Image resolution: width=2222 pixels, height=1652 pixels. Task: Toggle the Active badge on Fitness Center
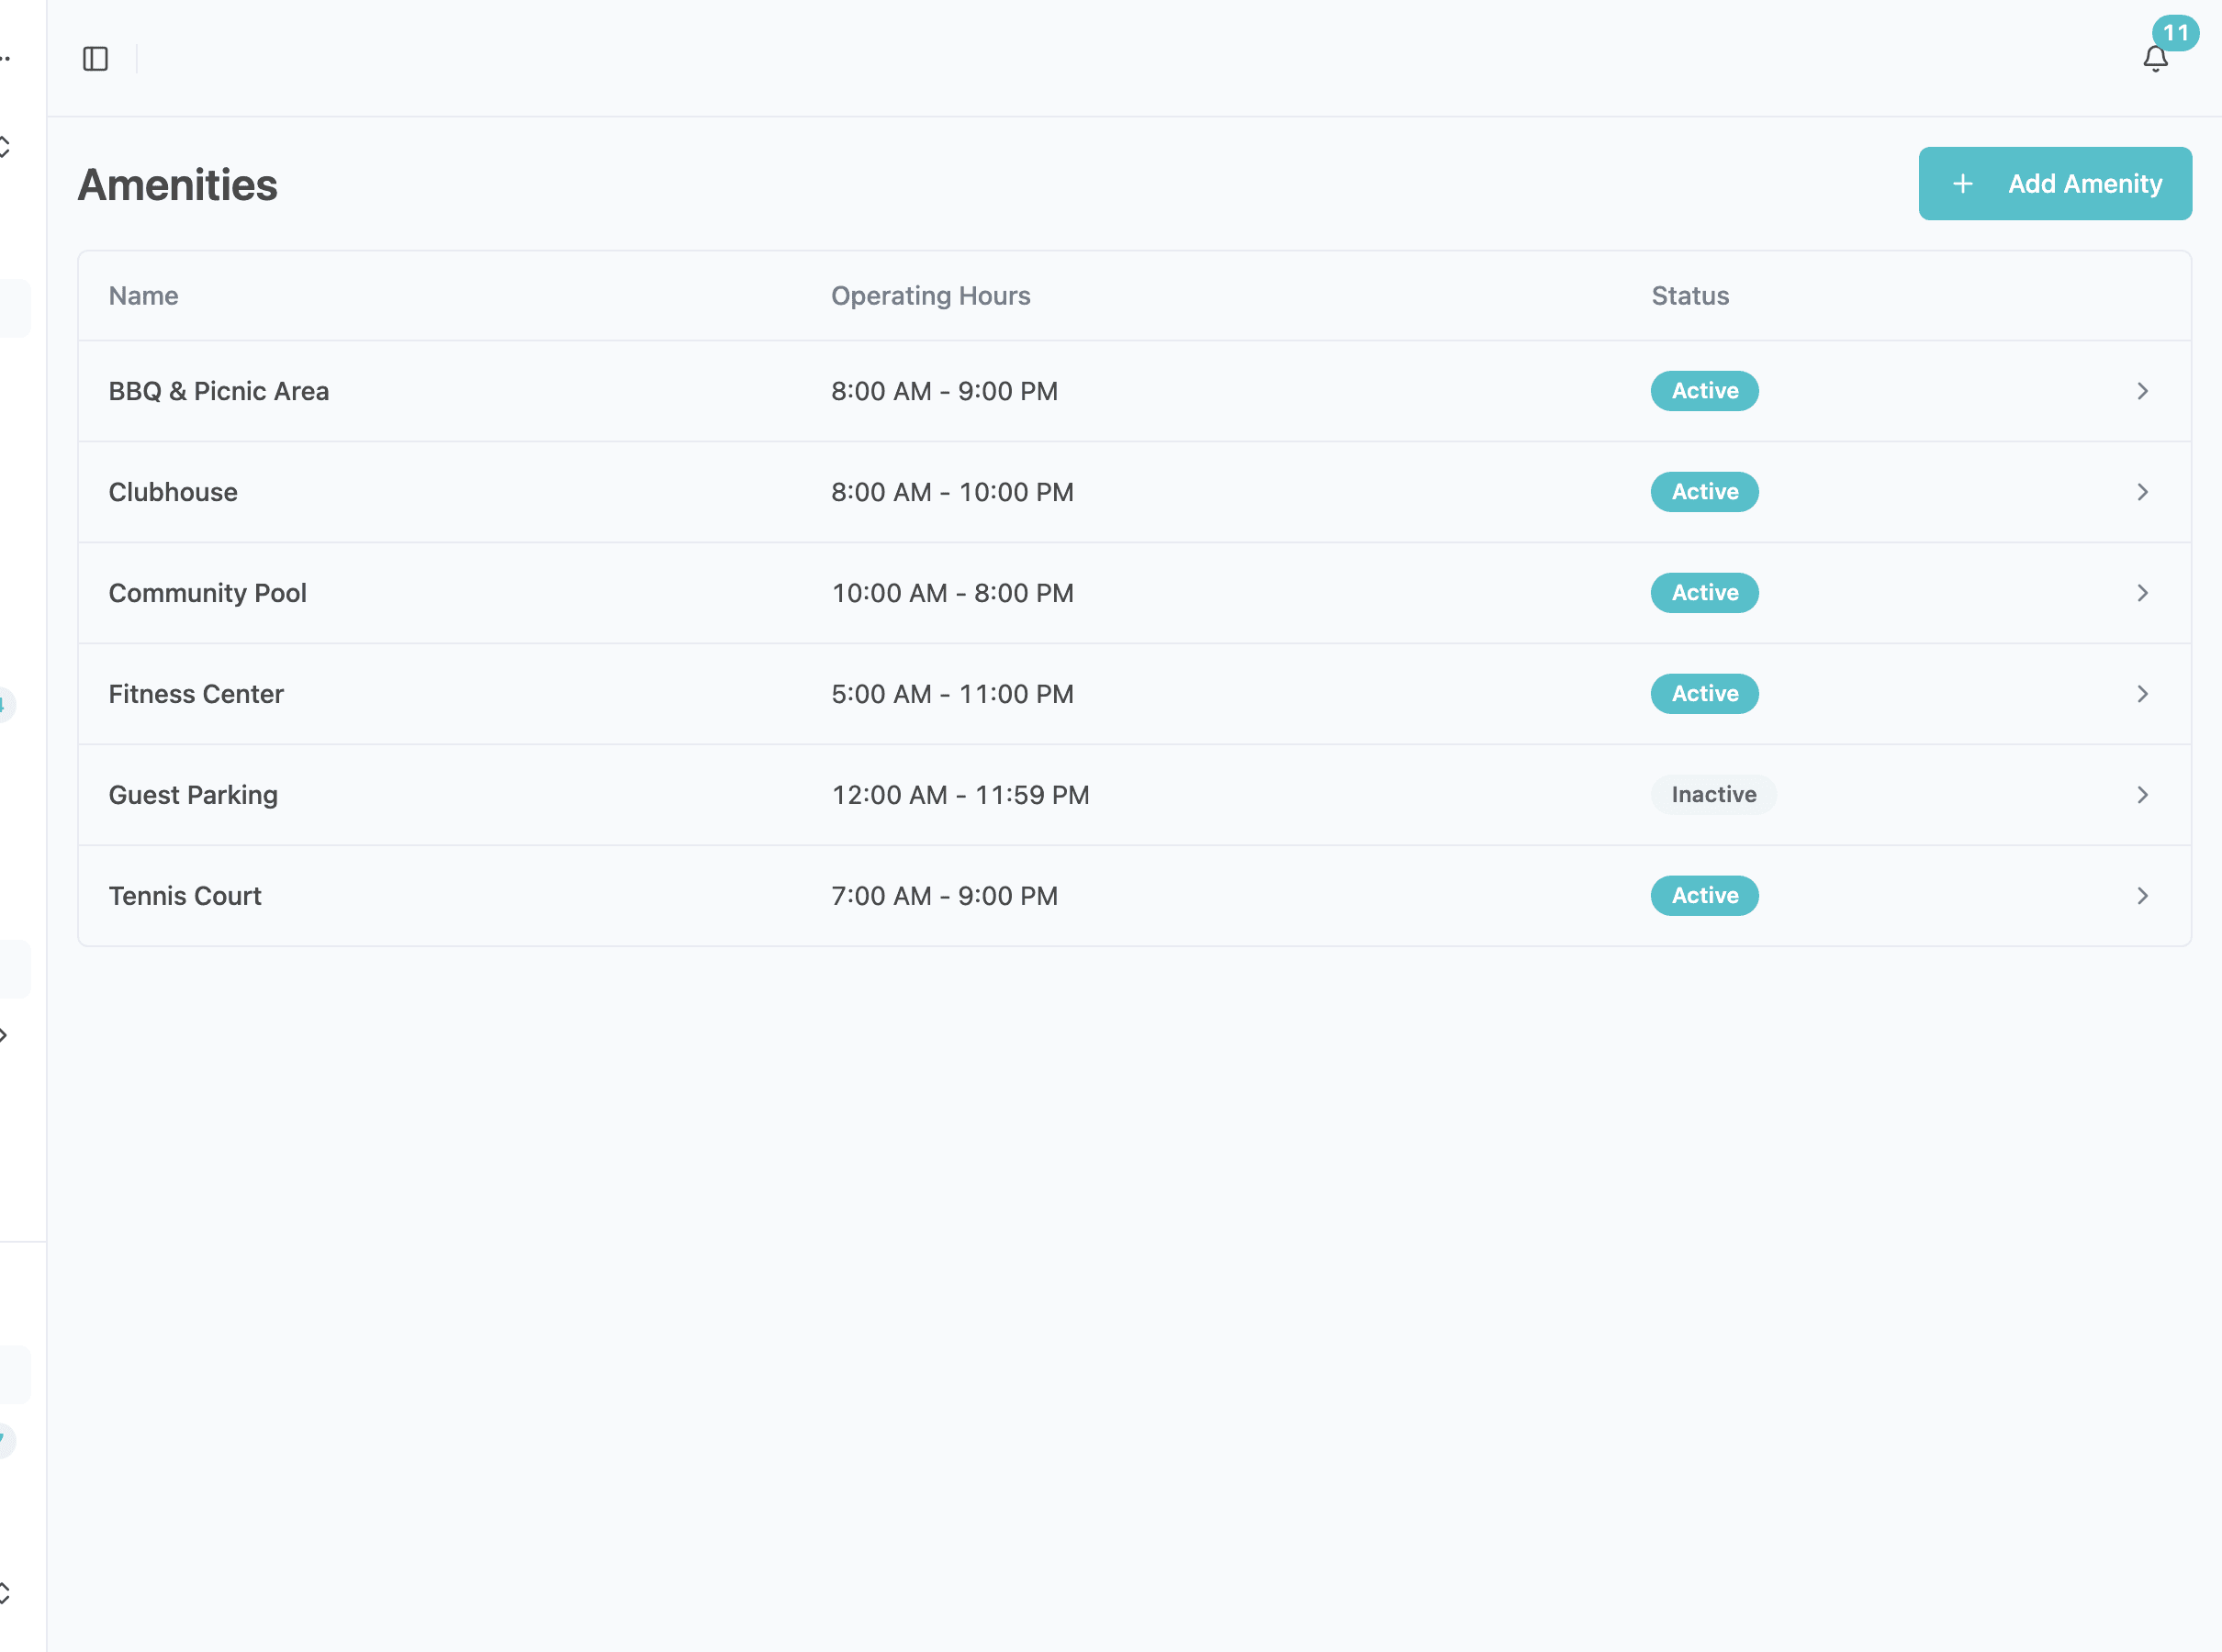click(1704, 693)
